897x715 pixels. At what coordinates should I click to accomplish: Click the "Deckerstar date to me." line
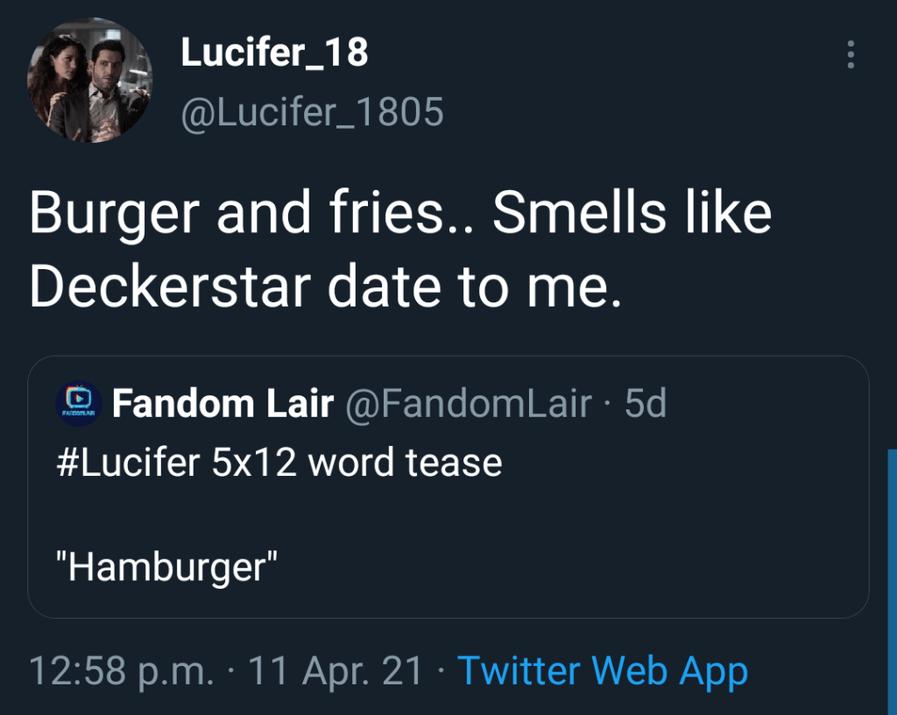click(326, 287)
